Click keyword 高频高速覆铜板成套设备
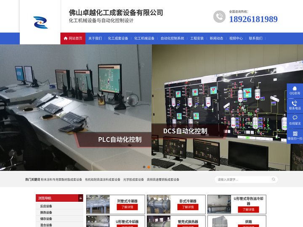 163,179
